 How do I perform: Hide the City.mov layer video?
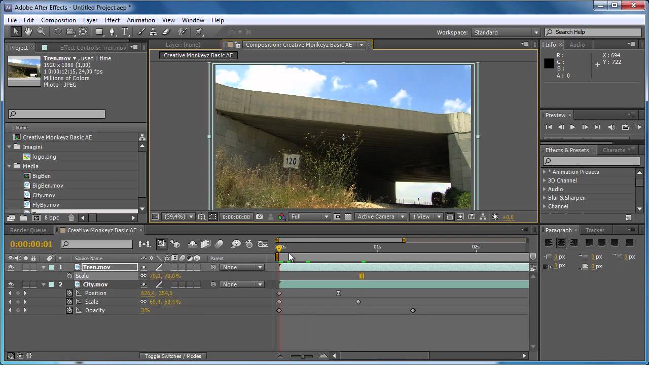11,284
